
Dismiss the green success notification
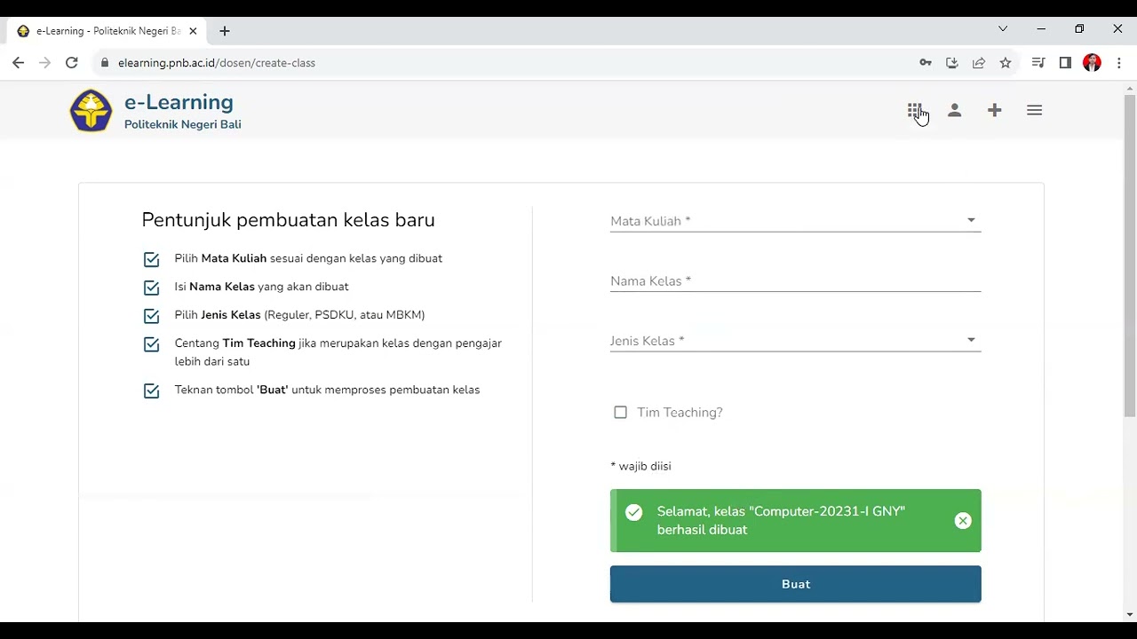(x=963, y=521)
